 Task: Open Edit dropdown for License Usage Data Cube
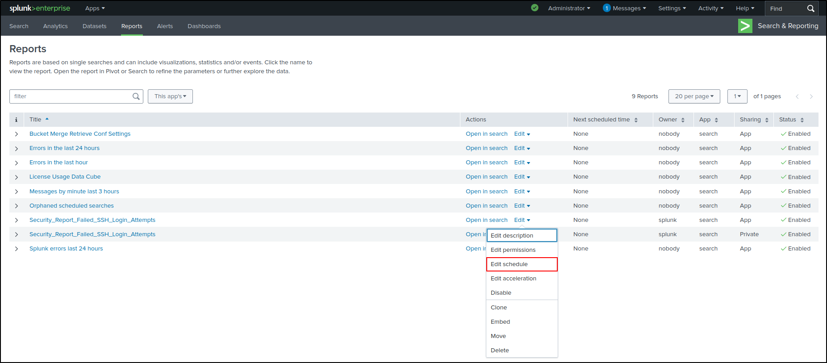click(522, 177)
